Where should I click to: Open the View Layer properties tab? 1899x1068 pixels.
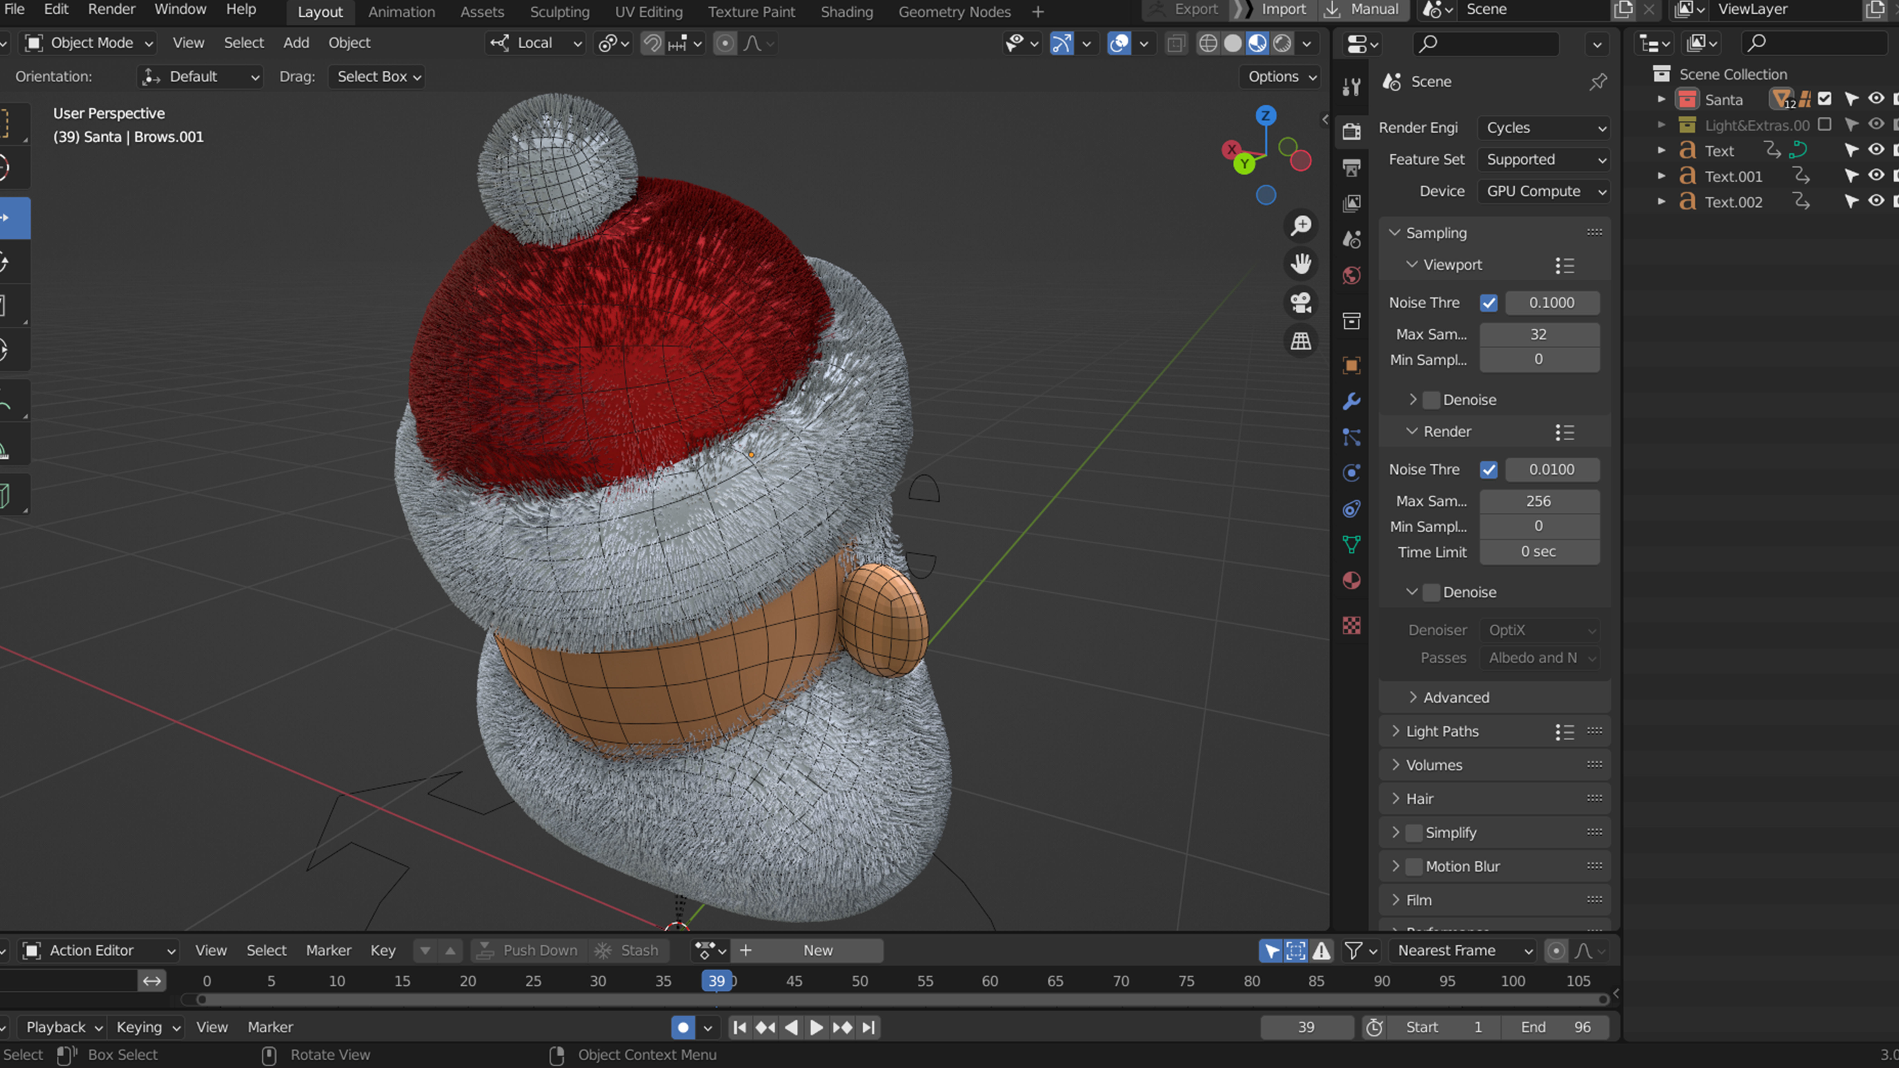coord(1351,203)
